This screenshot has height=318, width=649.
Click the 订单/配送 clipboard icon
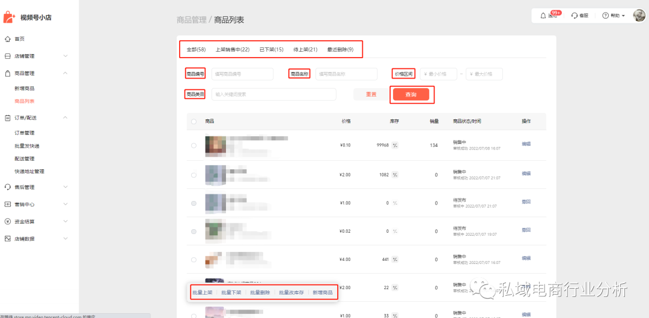pos(7,118)
